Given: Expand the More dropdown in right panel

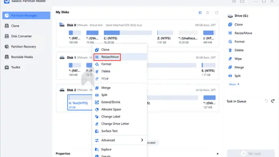Looking at the screenshot, I should [234, 84].
